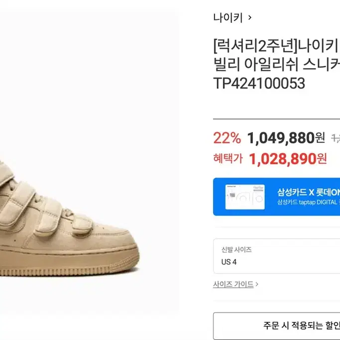This screenshot has width=340, height=340.
Task: Select the [럭셔리2주년]나이키 product title line
Action: (x=277, y=46)
